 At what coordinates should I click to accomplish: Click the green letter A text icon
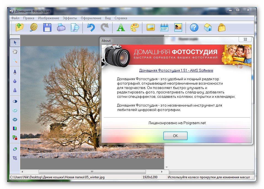coord(121,27)
